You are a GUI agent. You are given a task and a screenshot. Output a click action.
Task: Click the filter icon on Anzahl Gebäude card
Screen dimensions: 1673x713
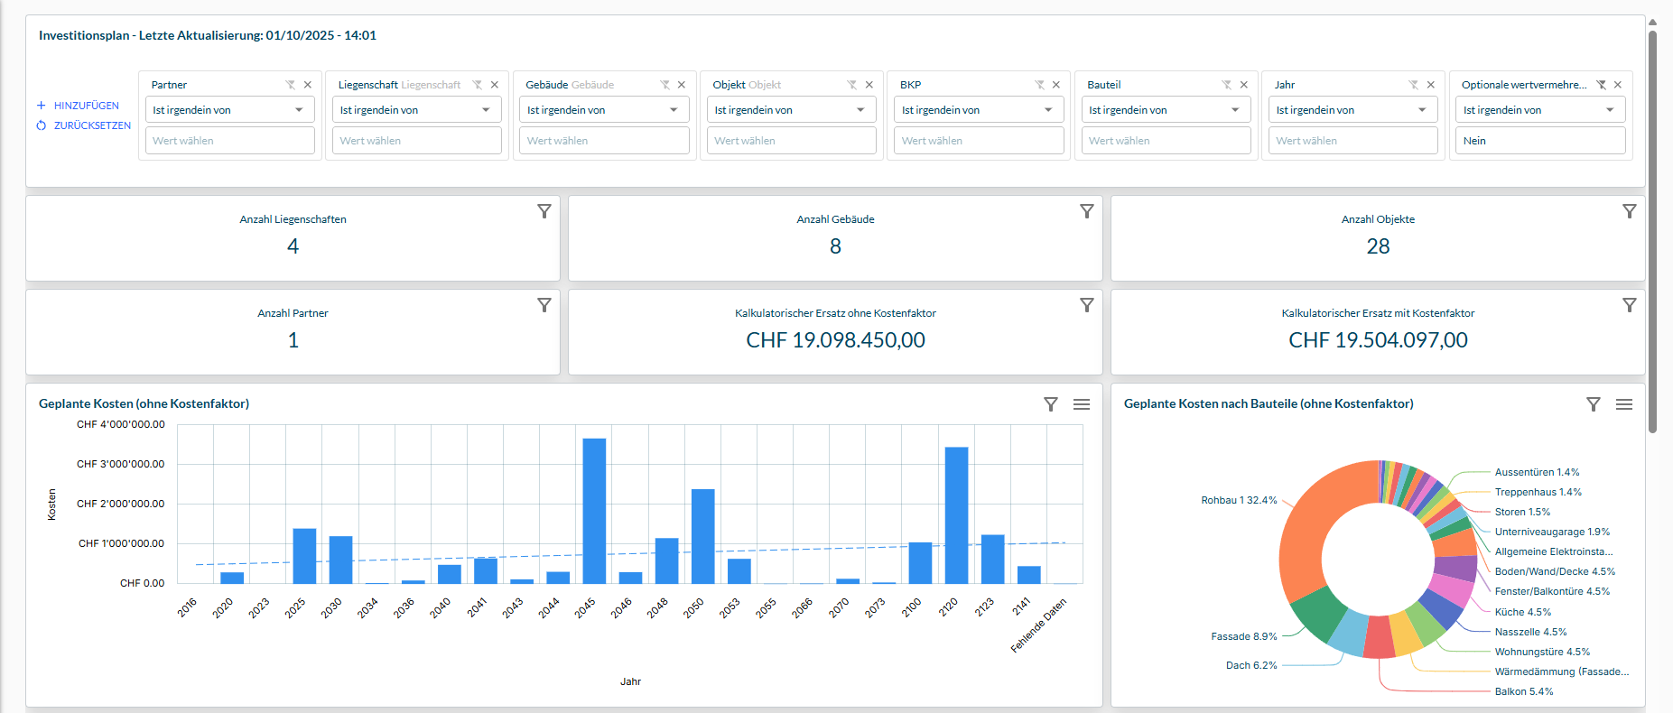(x=1086, y=211)
